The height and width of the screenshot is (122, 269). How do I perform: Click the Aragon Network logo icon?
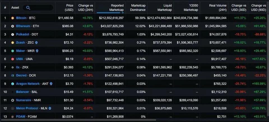coord(13,84)
